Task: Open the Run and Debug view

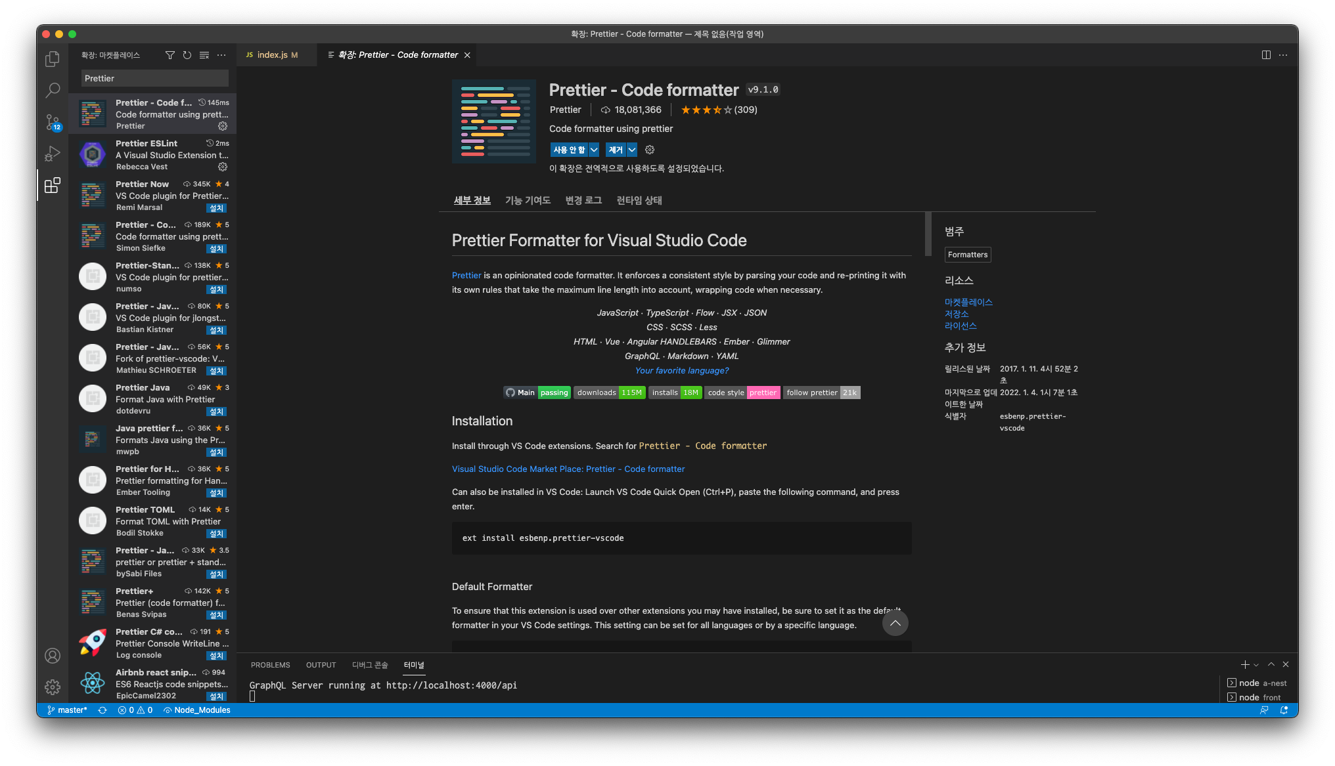Action: point(53,154)
